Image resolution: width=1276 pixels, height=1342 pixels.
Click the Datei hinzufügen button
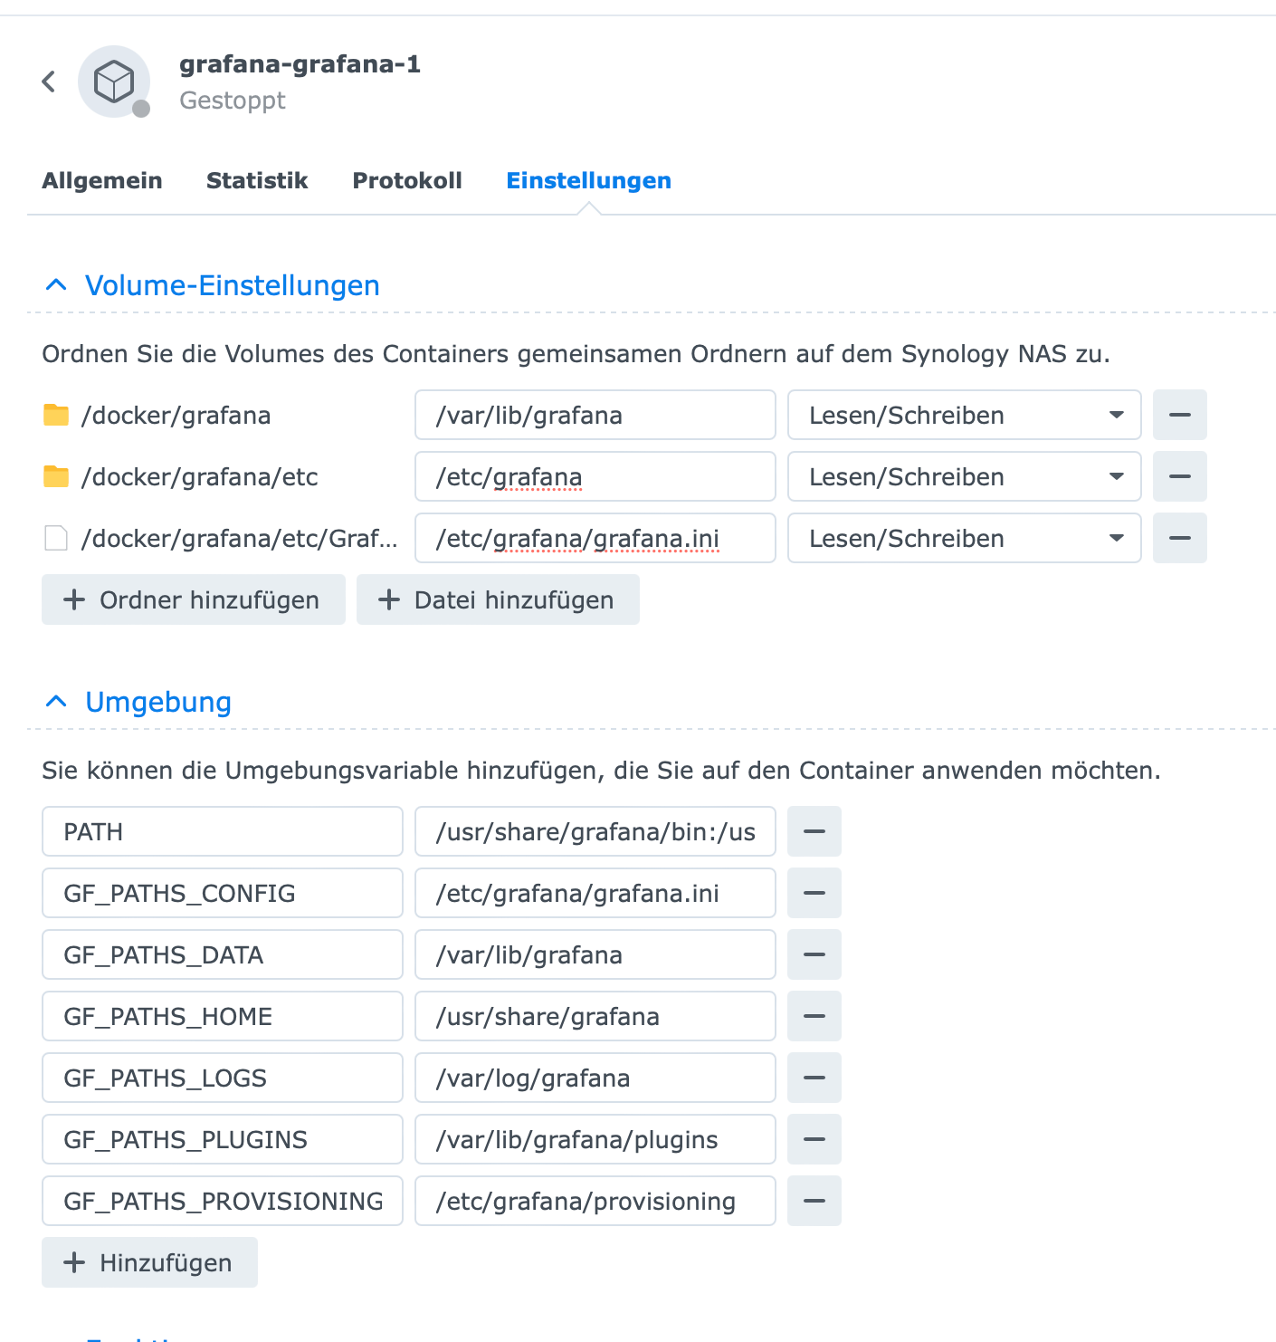(498, 599)
